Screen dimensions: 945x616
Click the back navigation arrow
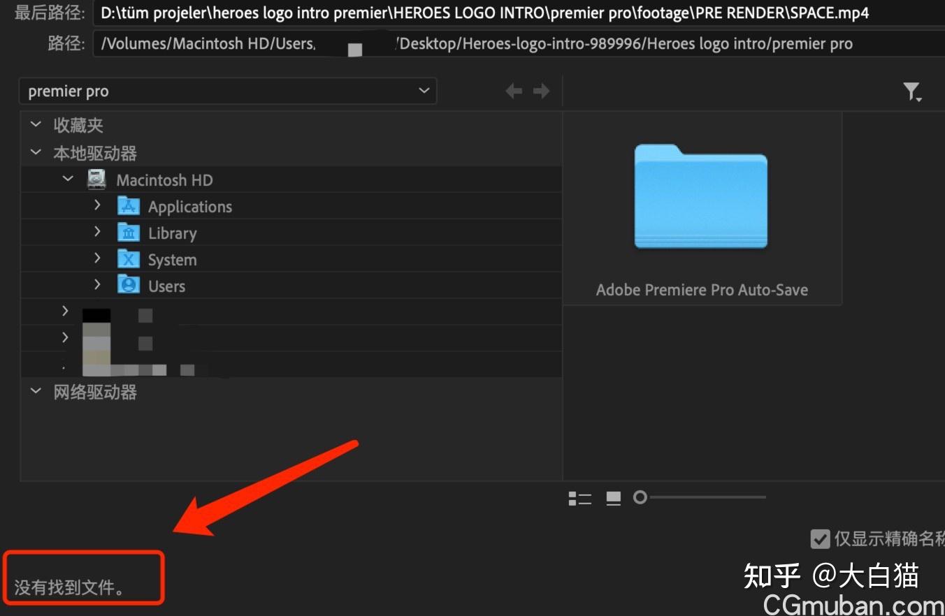[514, 91]
